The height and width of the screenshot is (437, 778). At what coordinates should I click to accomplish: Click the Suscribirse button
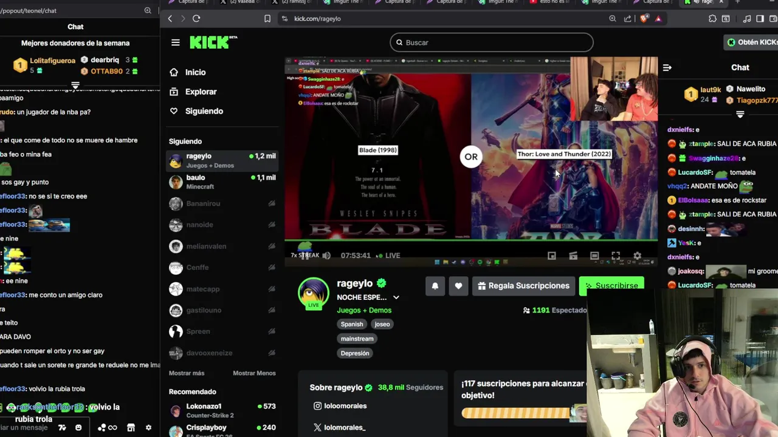(611, 286)
